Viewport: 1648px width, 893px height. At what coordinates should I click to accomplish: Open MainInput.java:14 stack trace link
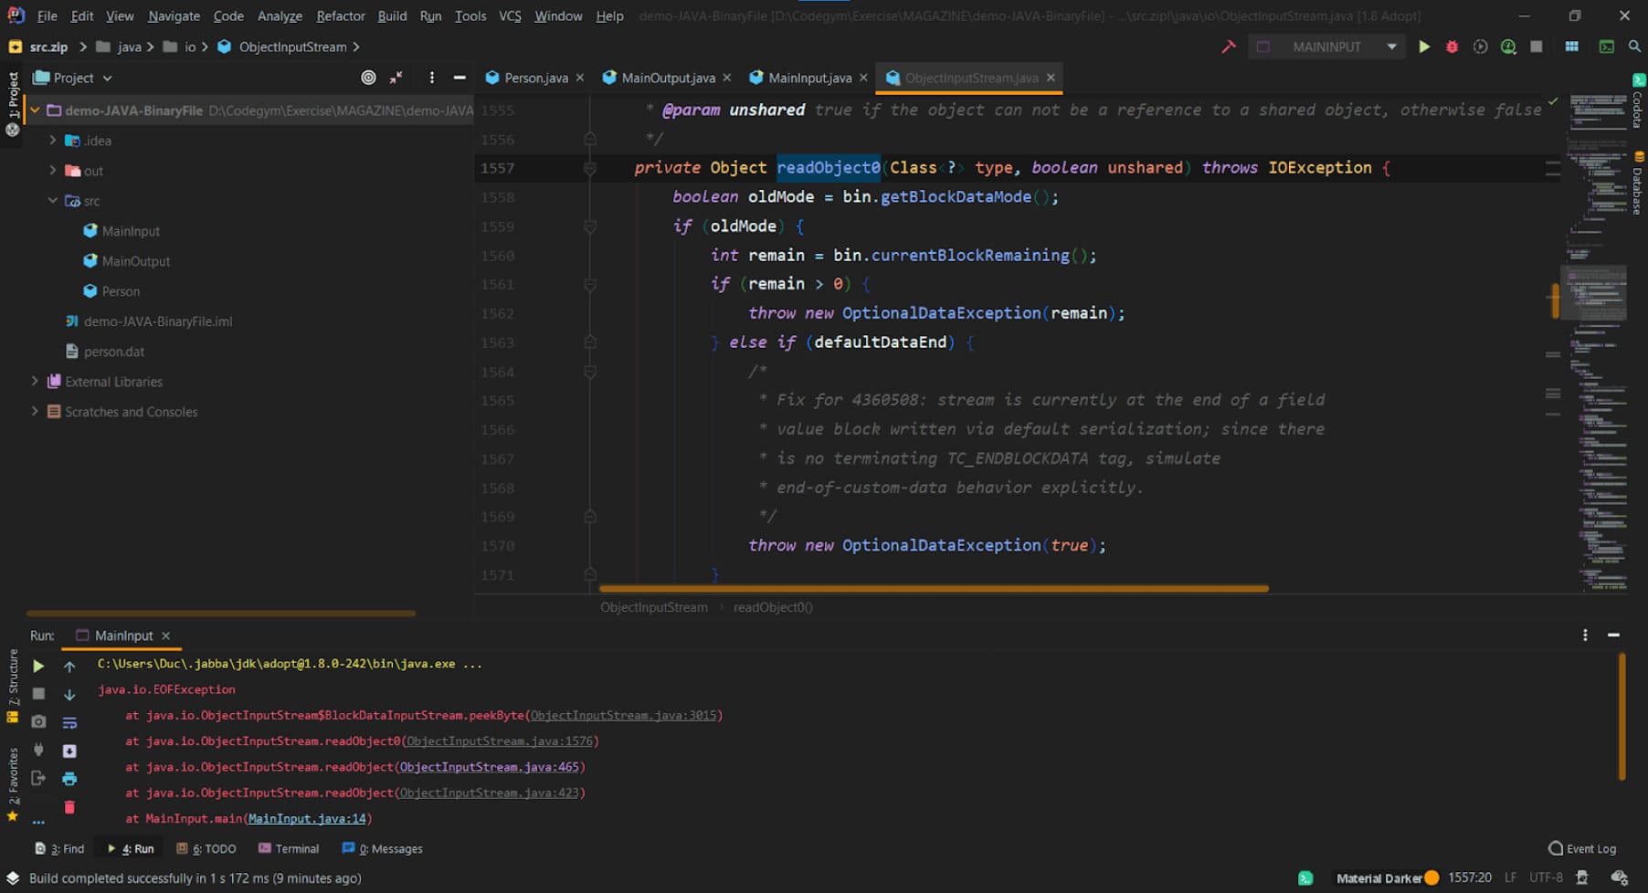click(x=307, y=818)
